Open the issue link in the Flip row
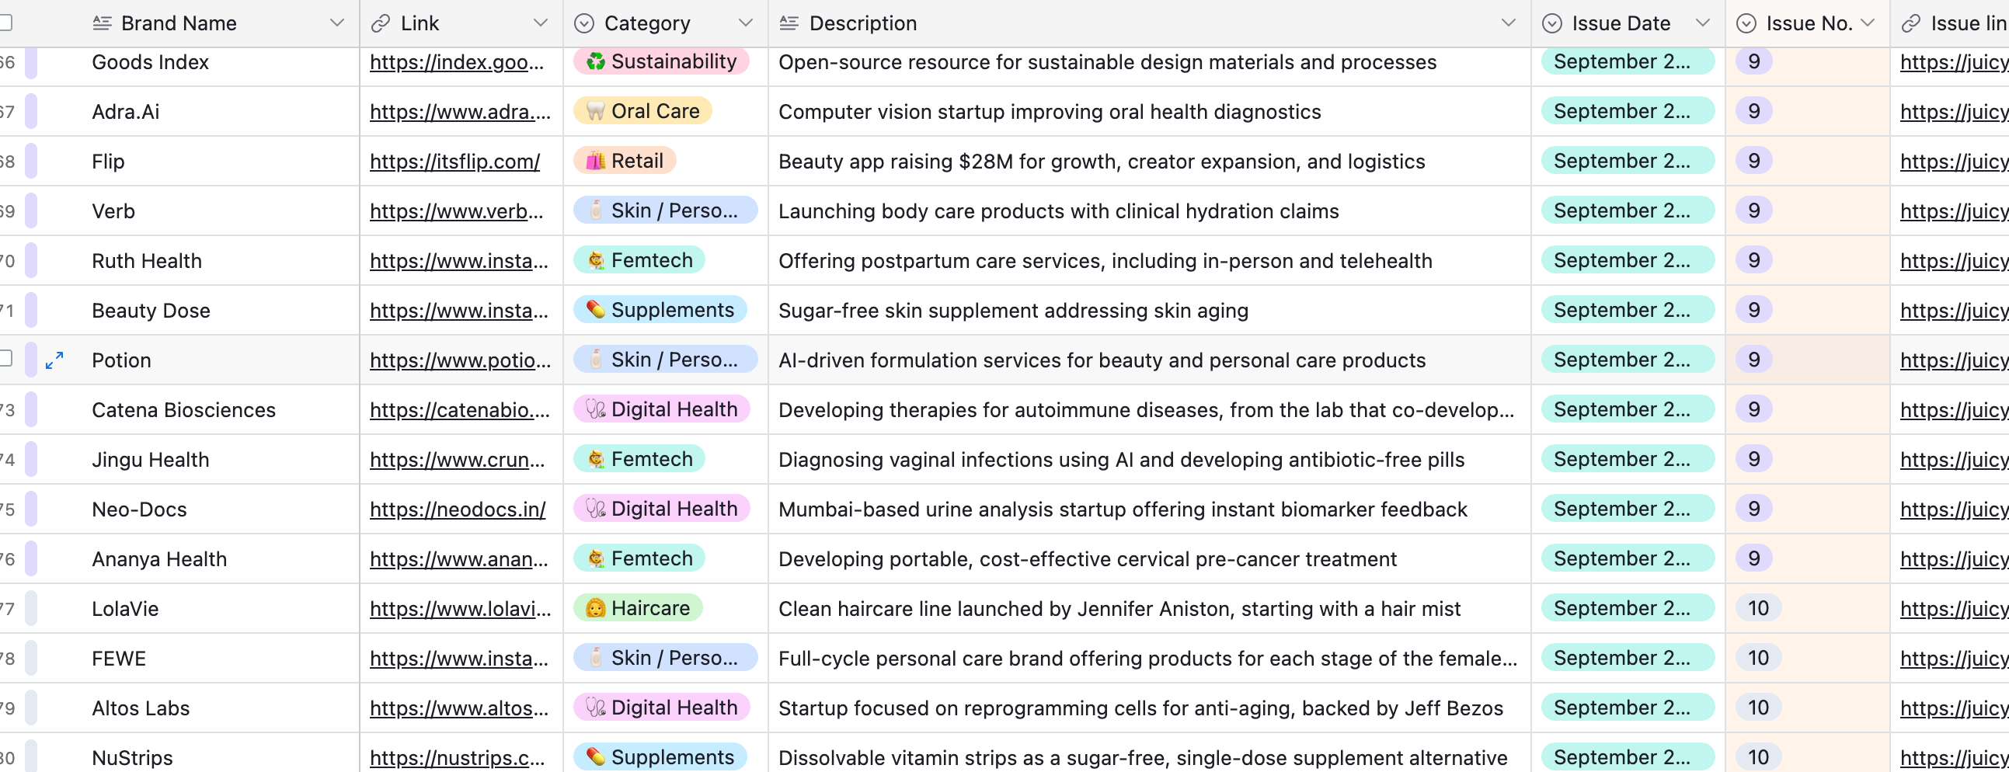 [x=1955, y=162]
